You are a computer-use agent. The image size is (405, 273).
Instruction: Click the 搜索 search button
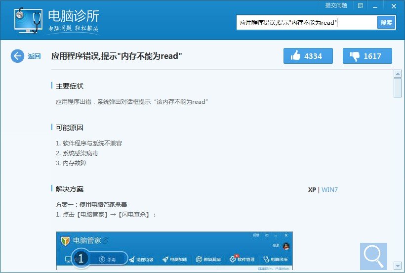386,22
